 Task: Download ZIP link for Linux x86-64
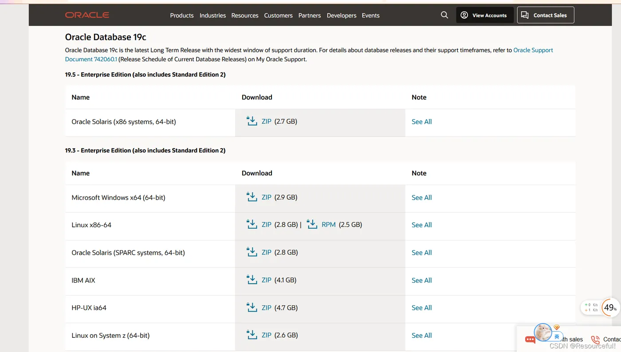point(266,225)
